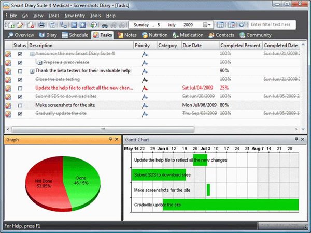This screenshot has height=233, width=311.
Task: Expand the 'Prepare a press release' subtask
Action: click(40, 63)
